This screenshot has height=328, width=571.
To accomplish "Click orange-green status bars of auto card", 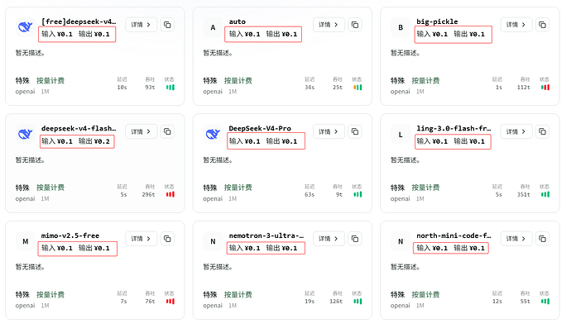I will coord(357,88).
